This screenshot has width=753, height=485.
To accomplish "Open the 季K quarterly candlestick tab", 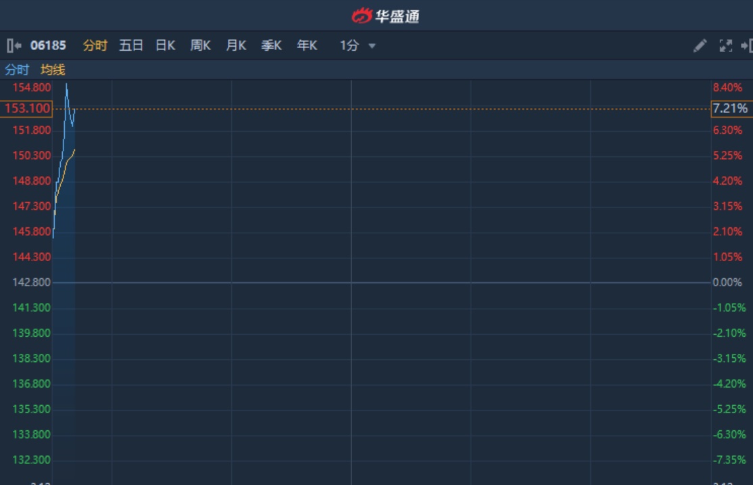I will click(271, 46).
